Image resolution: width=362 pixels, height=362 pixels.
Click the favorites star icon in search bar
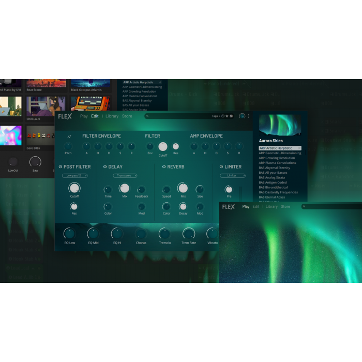227,116
